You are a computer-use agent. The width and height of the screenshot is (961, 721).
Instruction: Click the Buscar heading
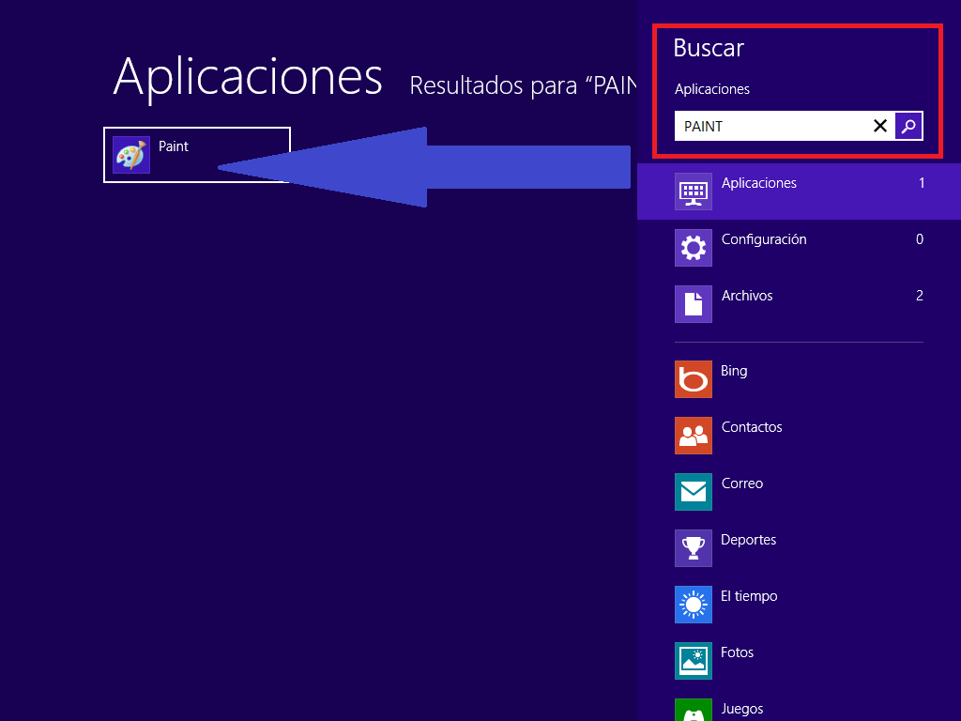coord(709,48)
